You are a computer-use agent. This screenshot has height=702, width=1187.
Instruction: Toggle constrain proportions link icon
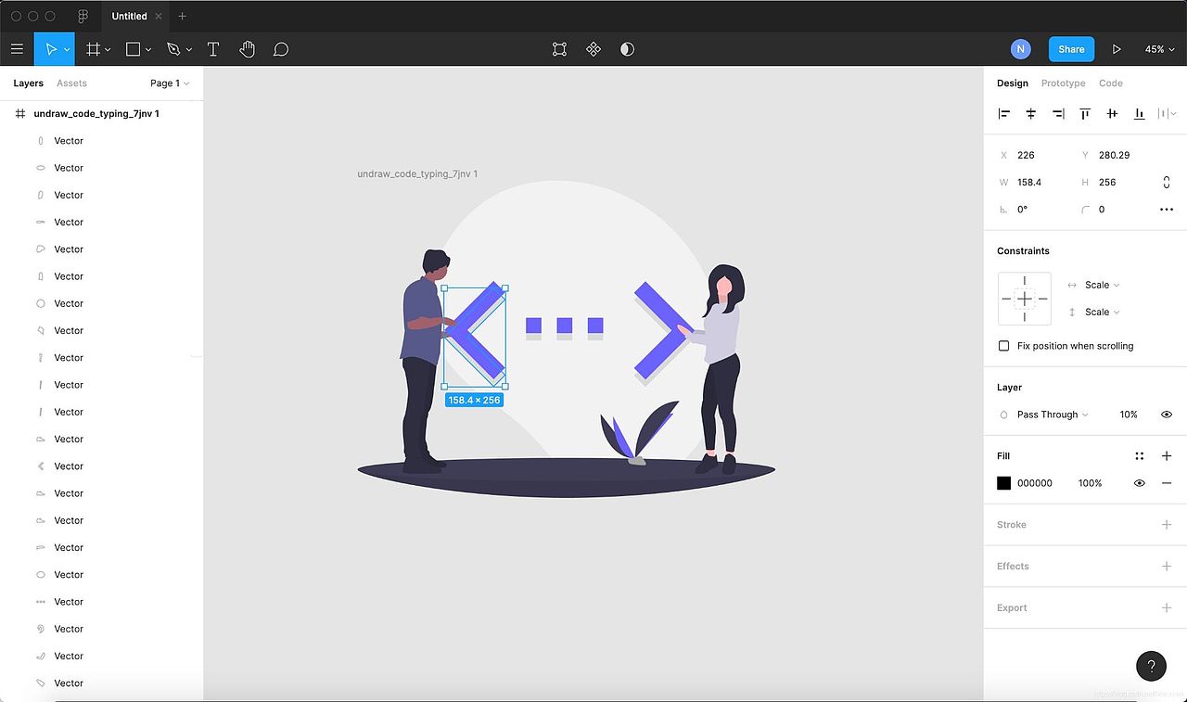1167,183
